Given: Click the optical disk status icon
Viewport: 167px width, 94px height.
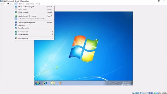Looking at the screenshot, I should coord(136,93).
